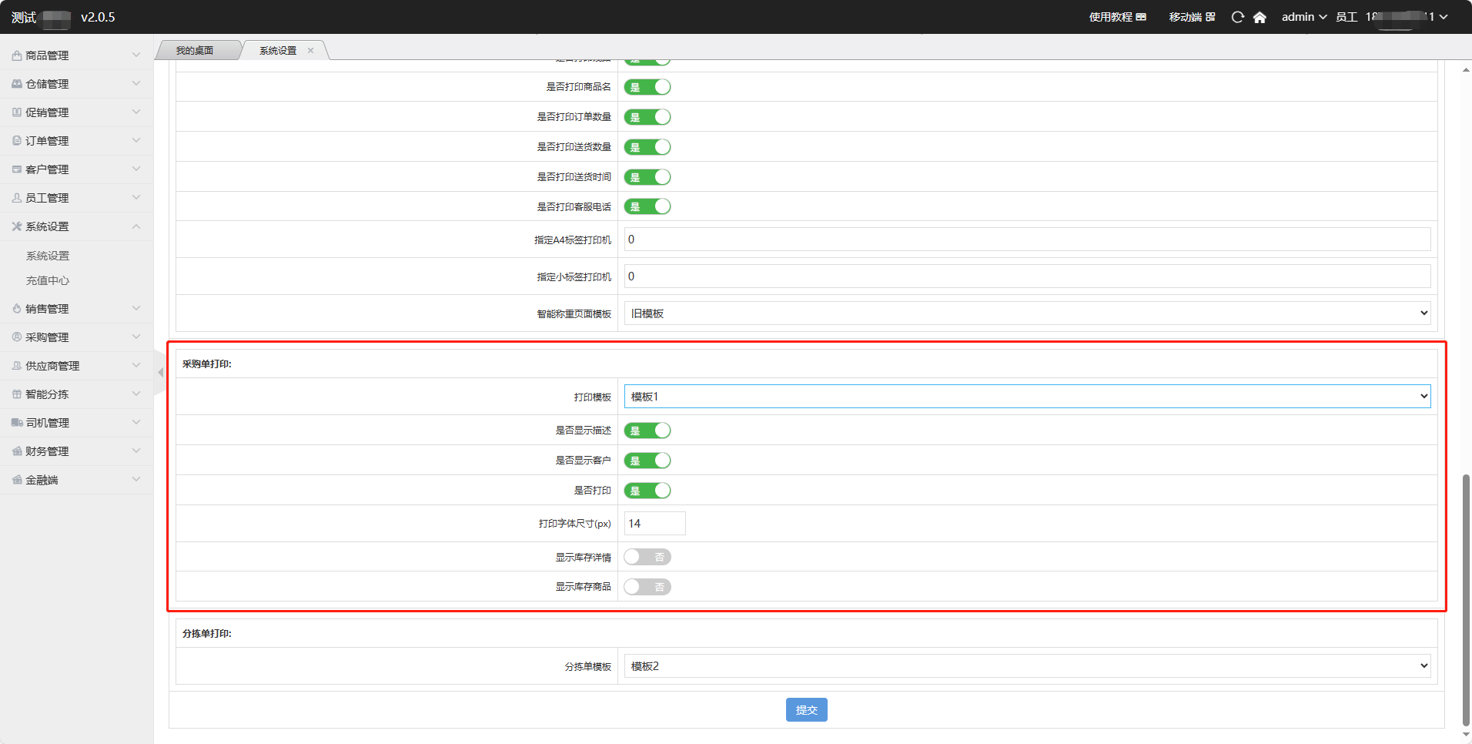Click the 商品管理 sidebar icon
This screenshot has width=1472, height=744.
pos(16,55)
